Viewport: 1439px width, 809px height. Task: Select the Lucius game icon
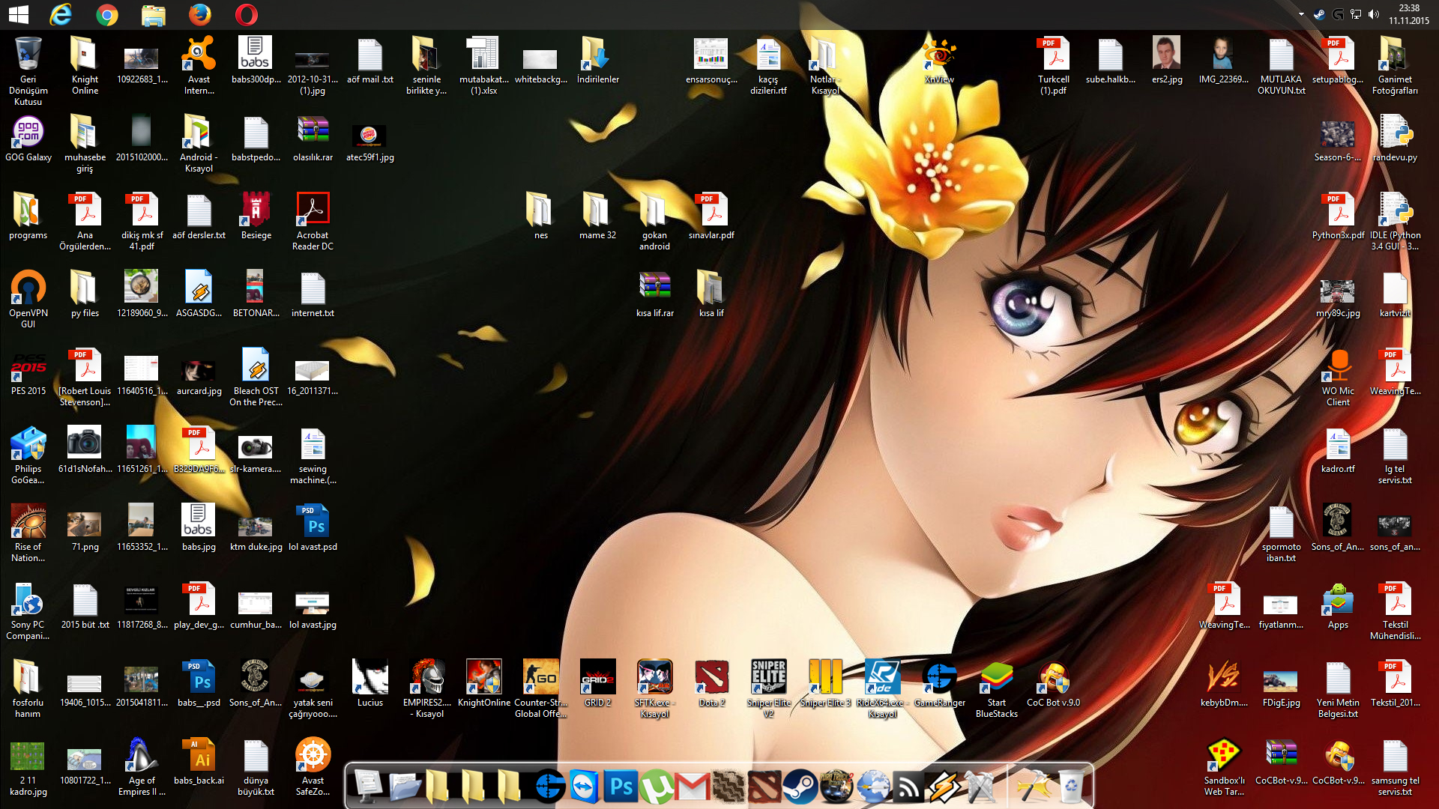coord(370,684)
